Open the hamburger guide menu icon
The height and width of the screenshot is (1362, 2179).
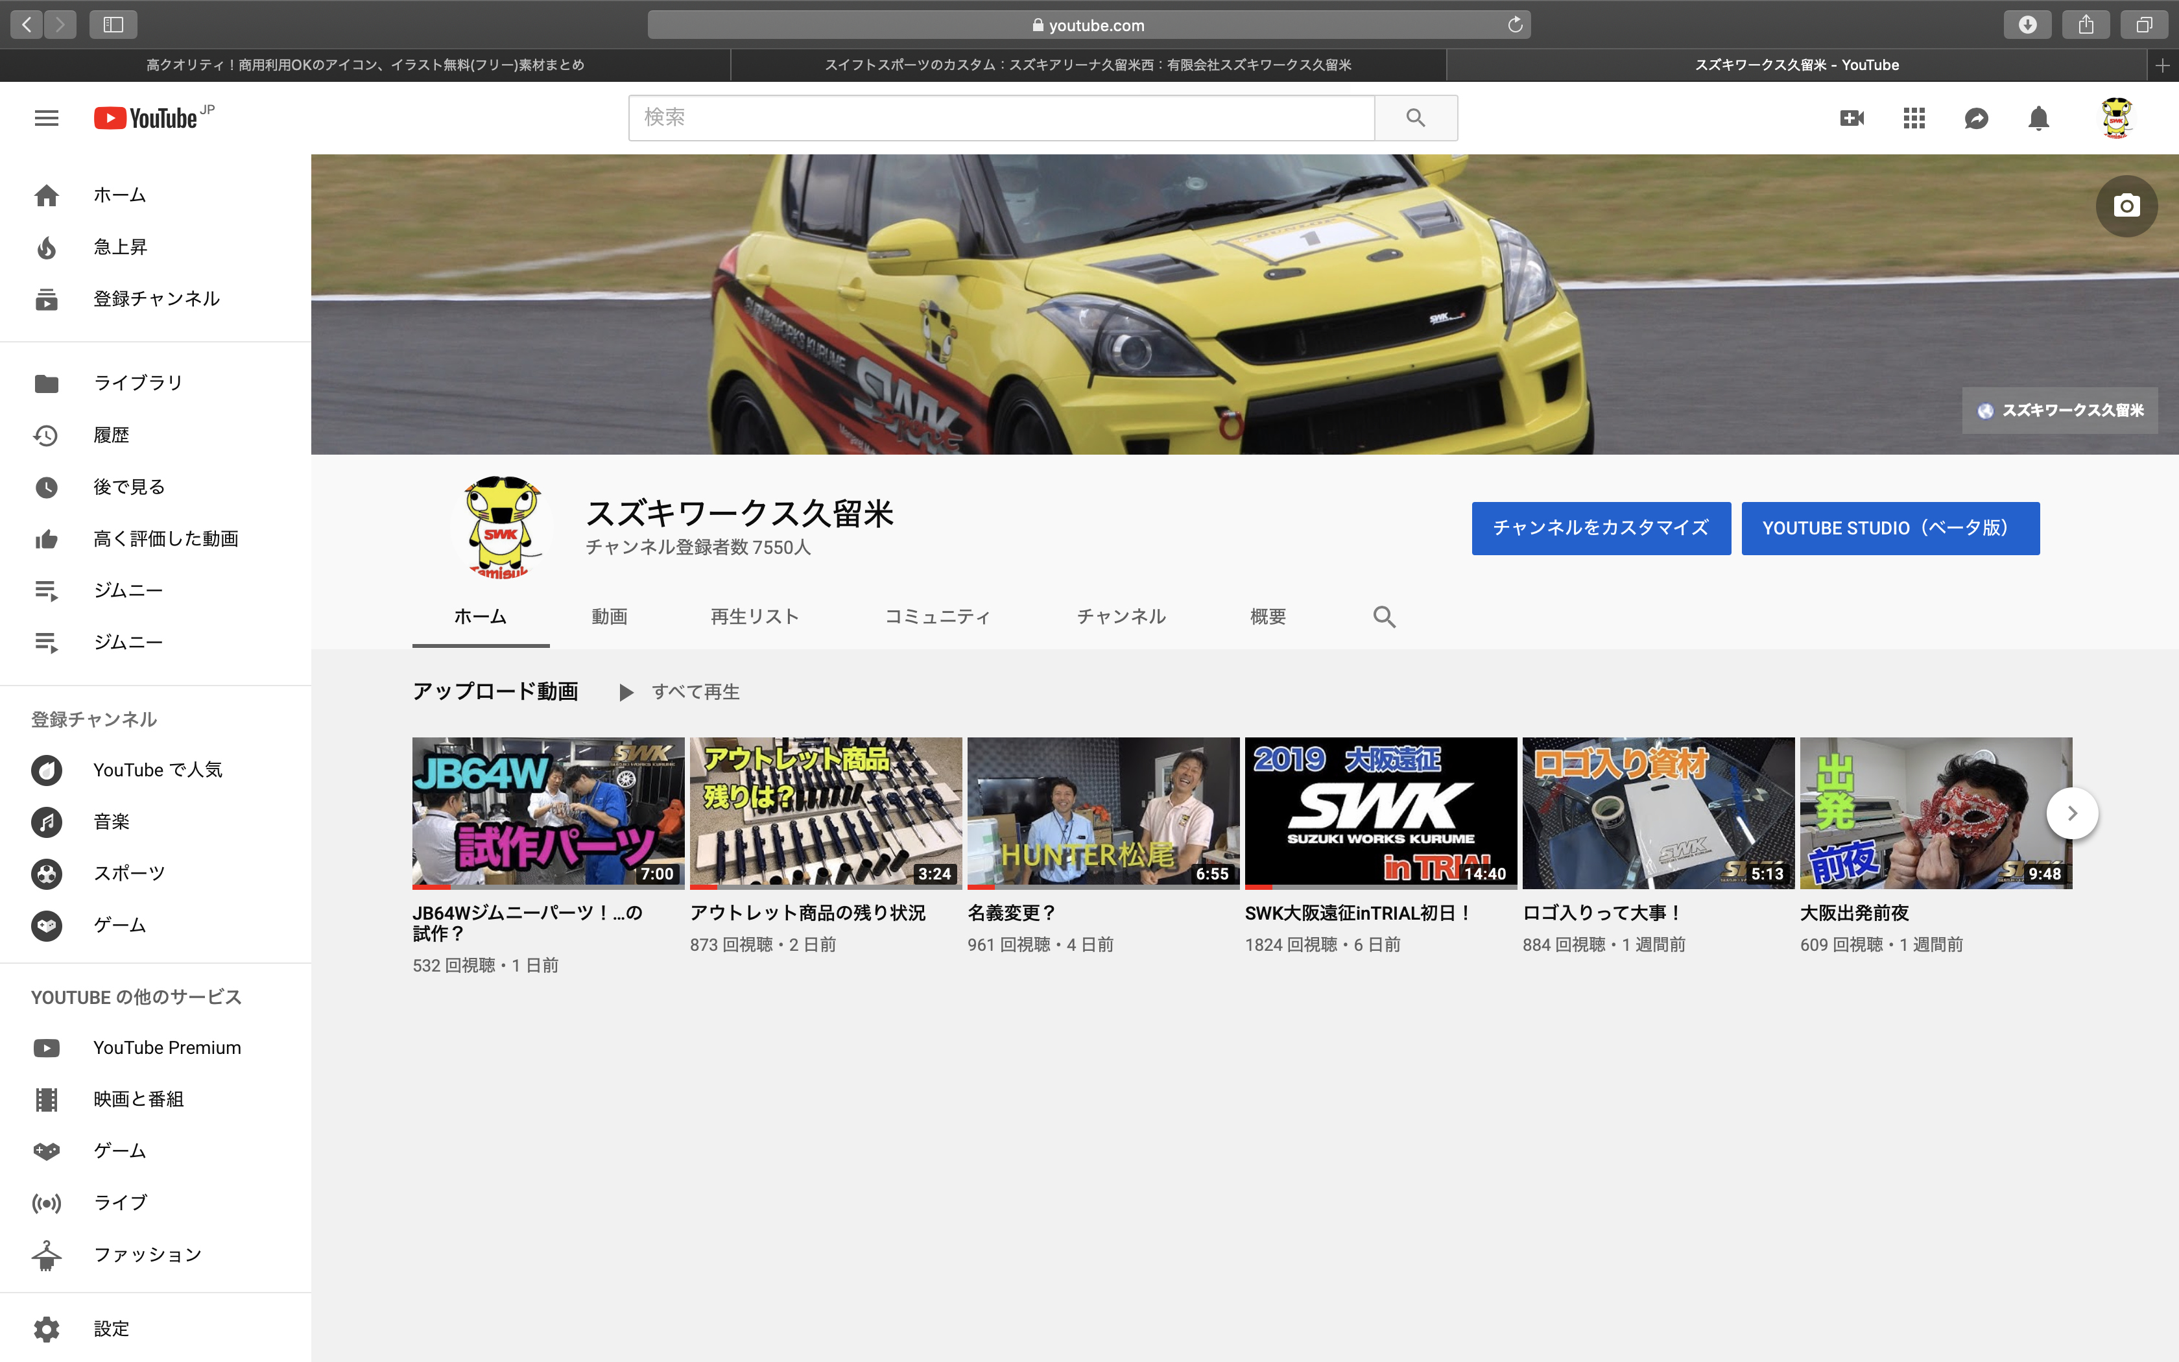point(46,118)
